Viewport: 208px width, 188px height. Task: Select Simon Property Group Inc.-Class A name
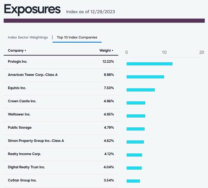tap(36, 141)
